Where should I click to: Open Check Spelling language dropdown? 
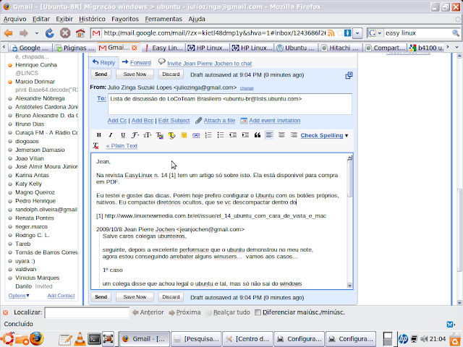[x=346, y=135]
